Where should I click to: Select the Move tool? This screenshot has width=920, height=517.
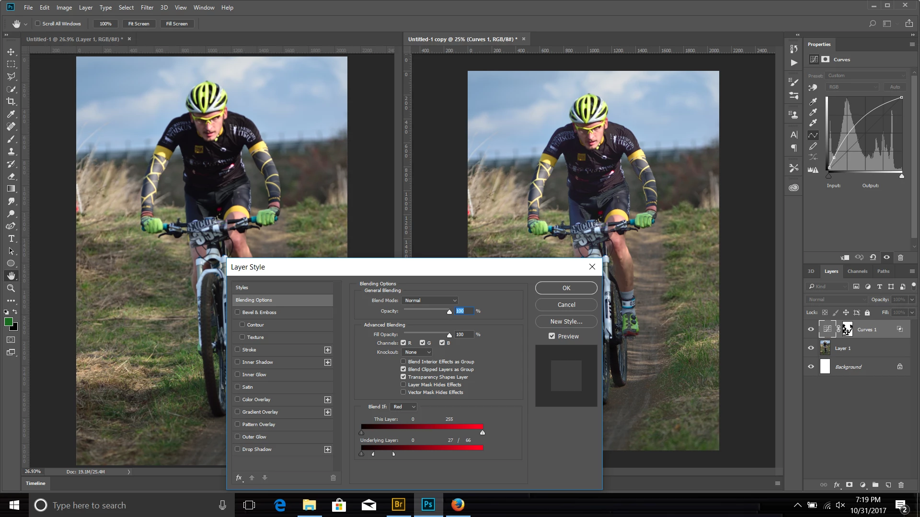(x=11, y=52)
